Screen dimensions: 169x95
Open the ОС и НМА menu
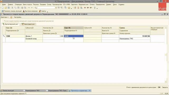67,4
